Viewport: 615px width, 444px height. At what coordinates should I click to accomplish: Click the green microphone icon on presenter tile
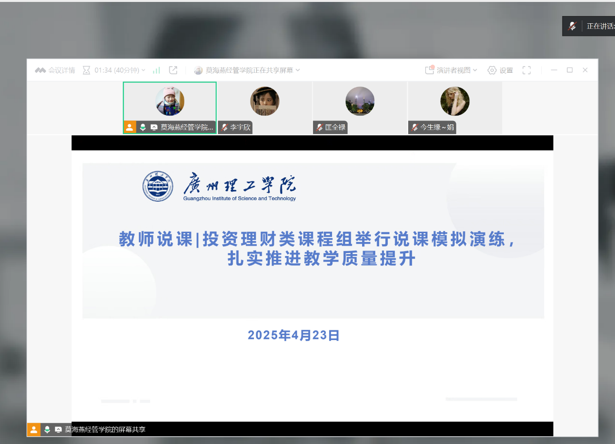click(x=143, y=127)
